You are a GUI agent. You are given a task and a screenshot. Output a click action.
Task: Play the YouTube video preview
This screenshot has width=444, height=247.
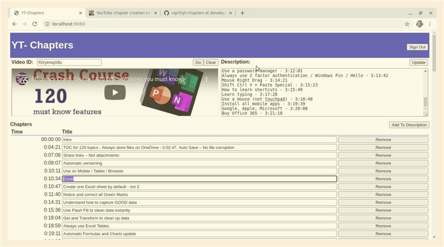point(115,92)
